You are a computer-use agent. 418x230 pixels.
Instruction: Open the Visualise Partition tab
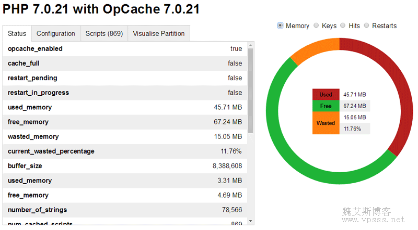(158, 33)
